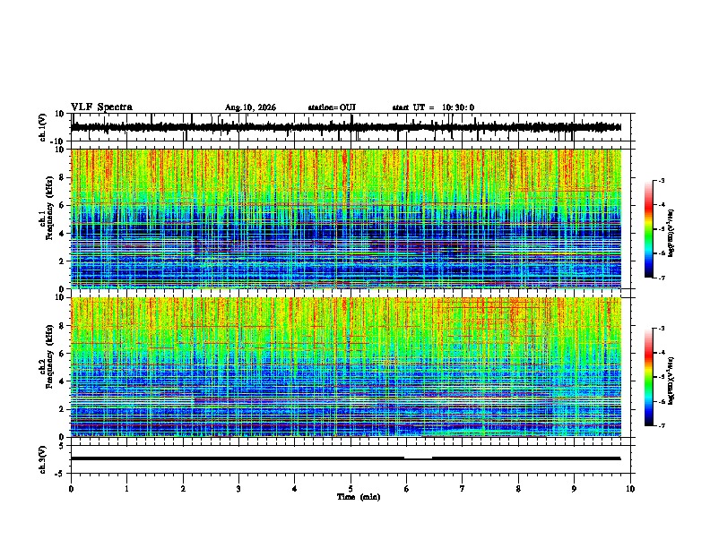Click the "-3" tick on ch.2 colorbar
710x548 pixels.
[x=661, y=329]
